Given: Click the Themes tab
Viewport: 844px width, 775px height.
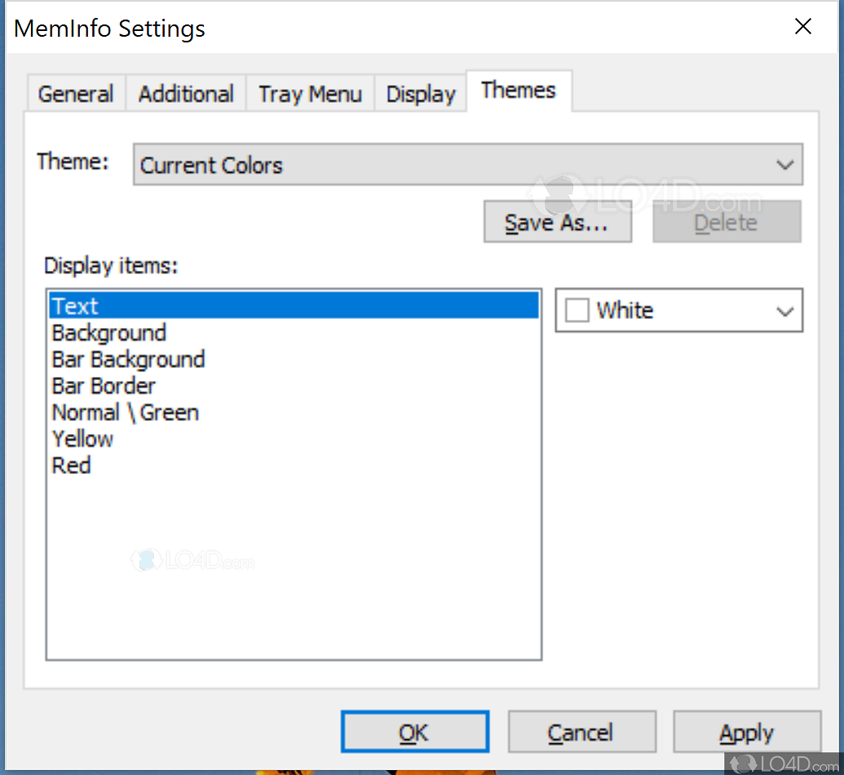Looking at the screenshot, I should pos(519,91).
